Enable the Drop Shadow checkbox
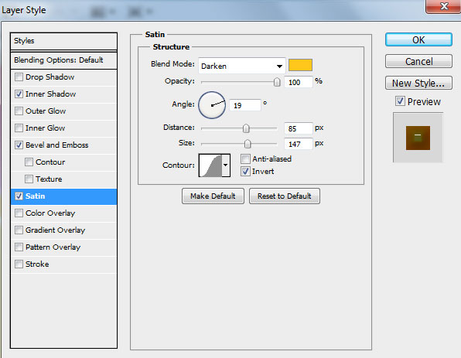The height and width of the screenshot is (358, 461). (19, 77)
